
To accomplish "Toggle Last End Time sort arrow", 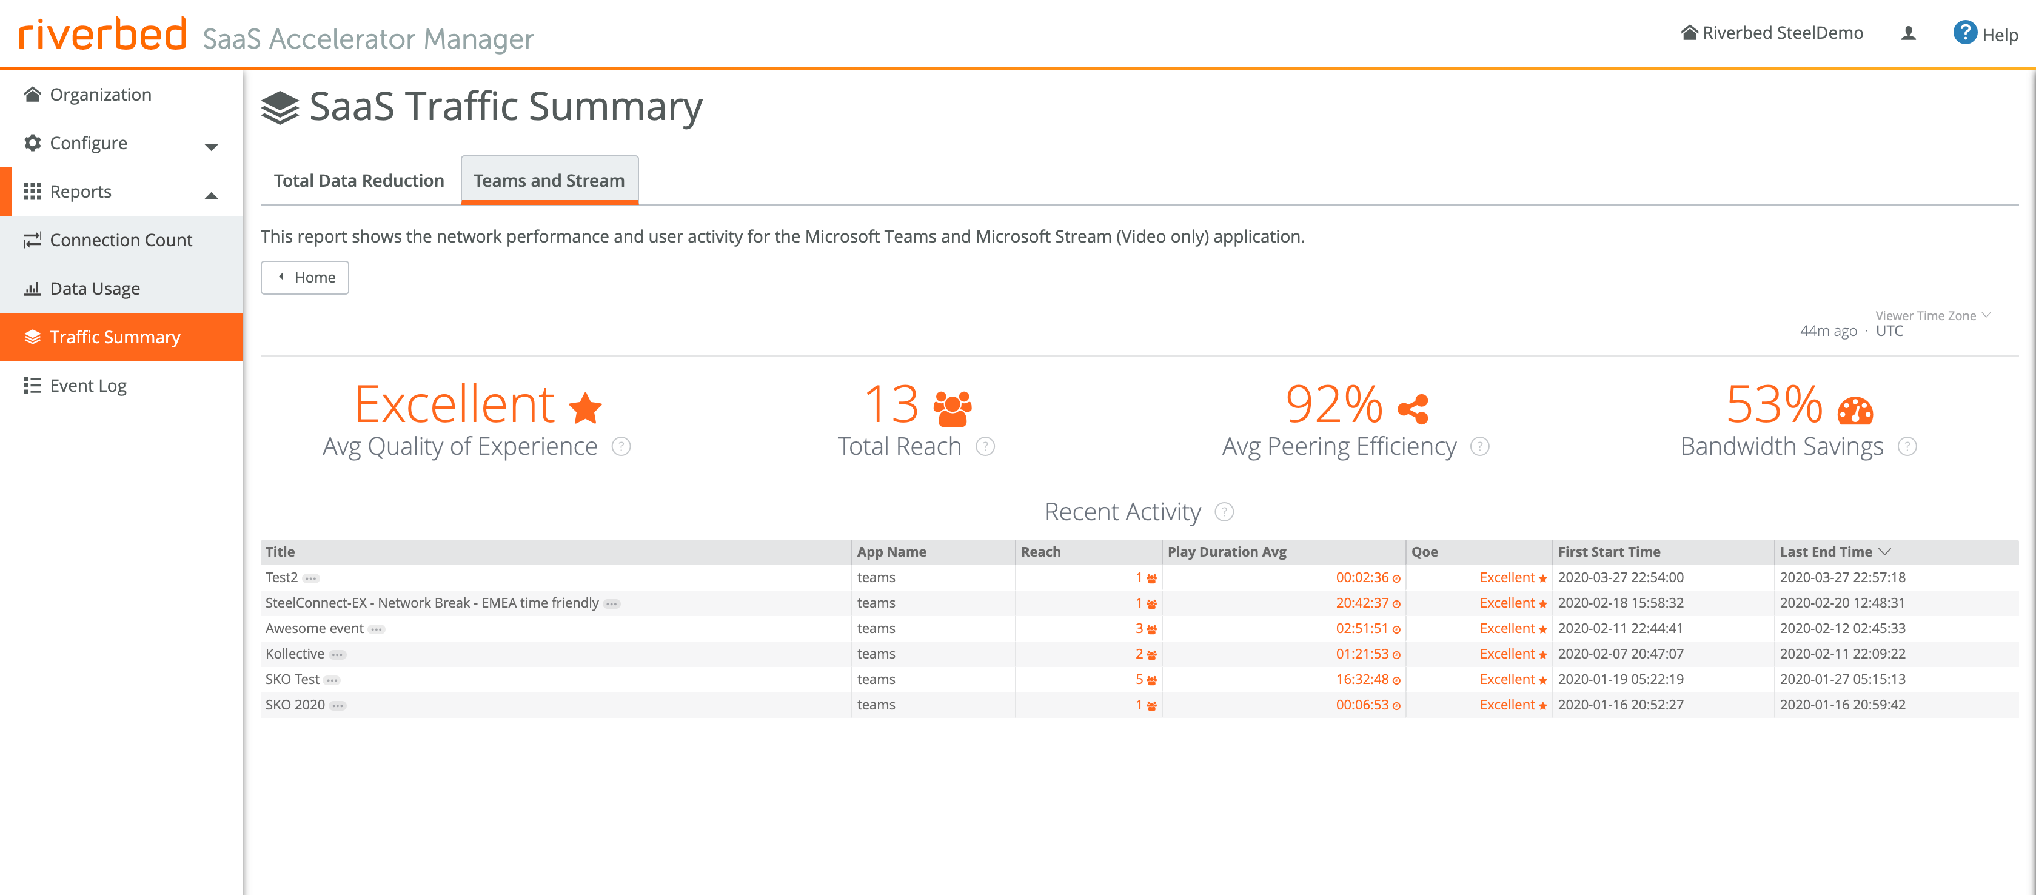I will pyautogui.click(x=1885, y=552).
